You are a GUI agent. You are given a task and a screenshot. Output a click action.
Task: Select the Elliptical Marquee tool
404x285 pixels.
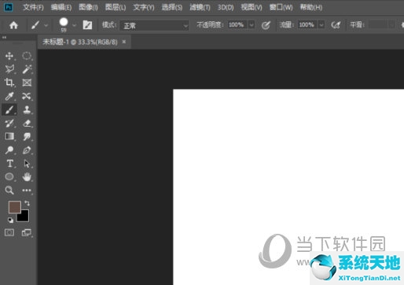pyautogui.click(x=27, y=56)
